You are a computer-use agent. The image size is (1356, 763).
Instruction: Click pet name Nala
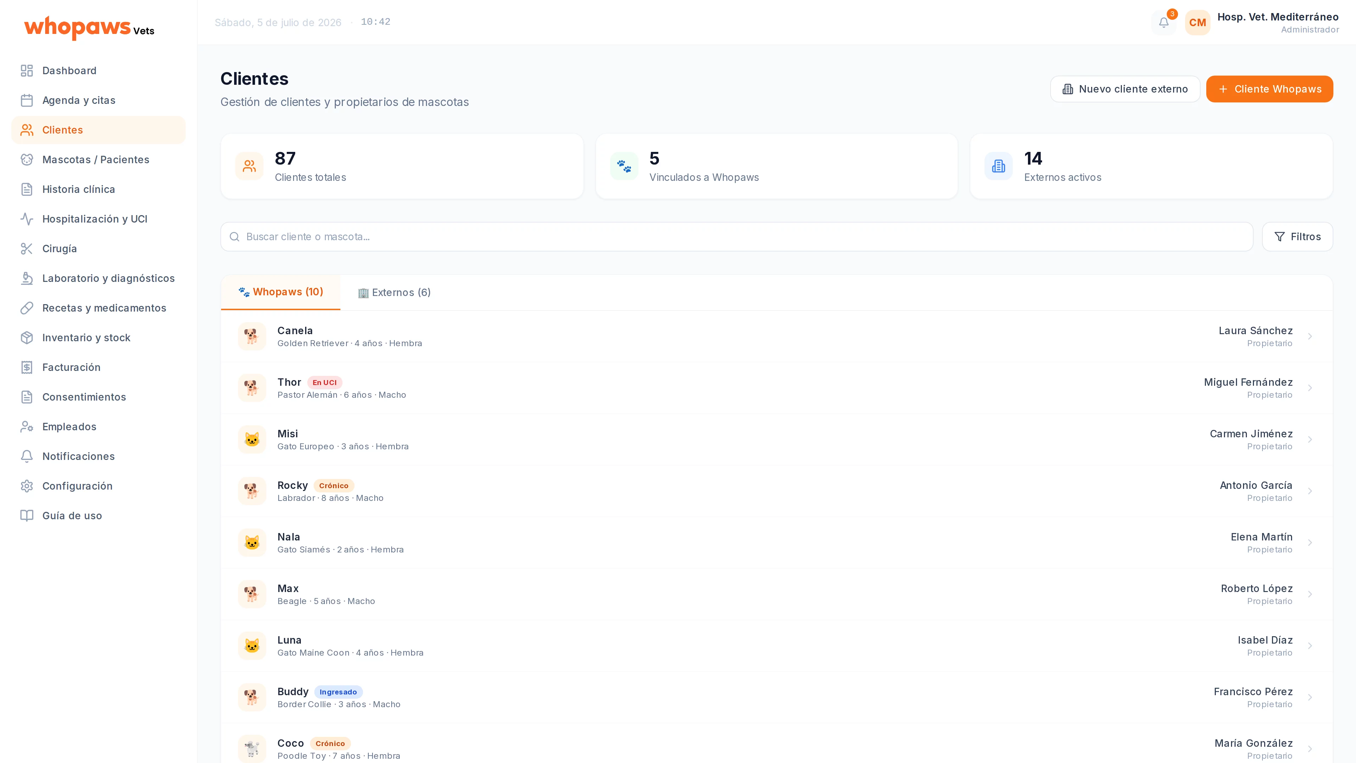[x=289, y=537]
